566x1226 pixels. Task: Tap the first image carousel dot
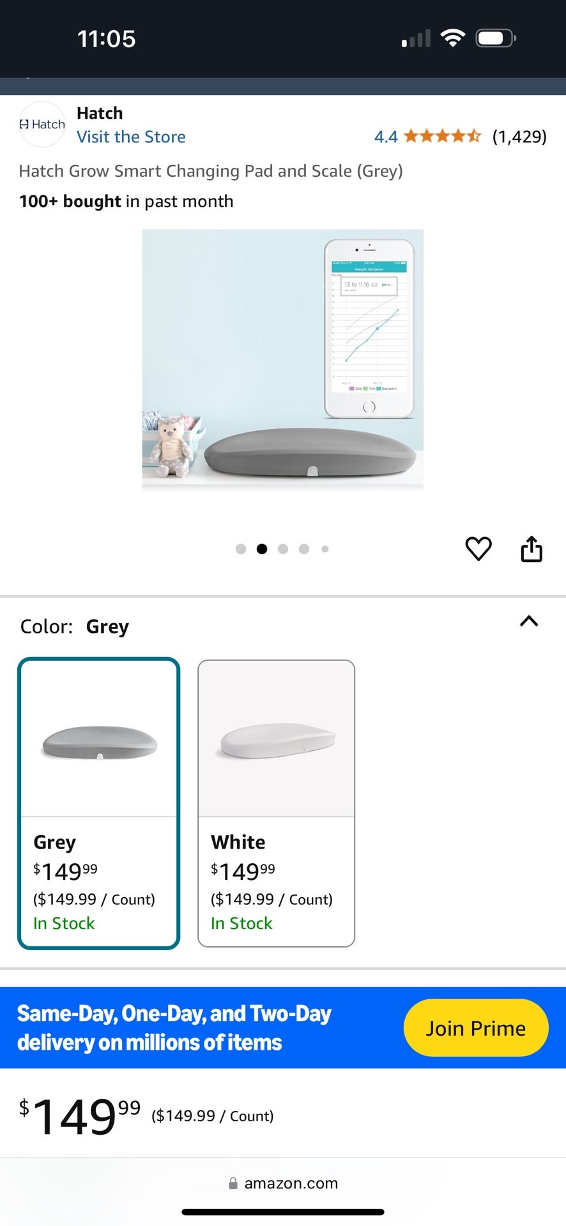241,549
